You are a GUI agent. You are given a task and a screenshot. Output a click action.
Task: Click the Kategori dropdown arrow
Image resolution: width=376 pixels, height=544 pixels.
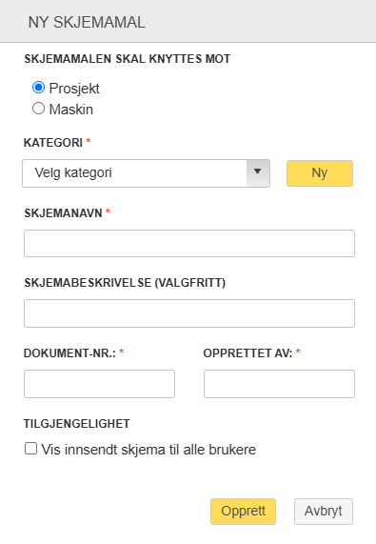tap(258, 172)
